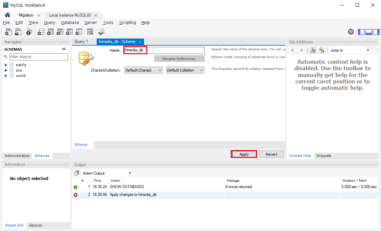Go back in context help
Image resolution: width=381 pixels, height=231 pixels.
(x=292, y=50)
